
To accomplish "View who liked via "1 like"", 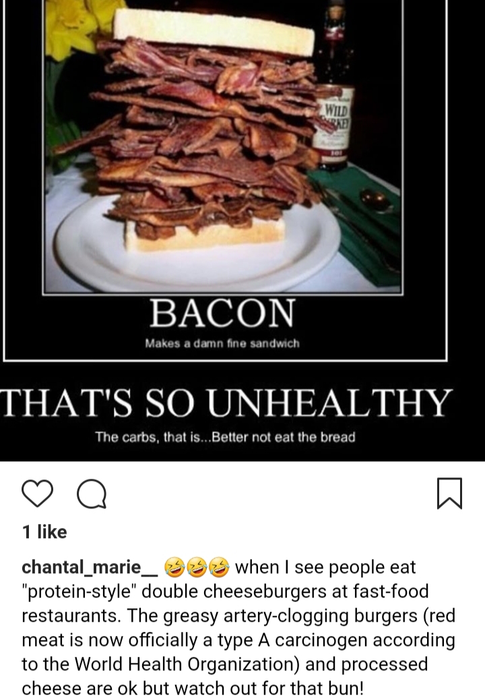I will 44,531.
